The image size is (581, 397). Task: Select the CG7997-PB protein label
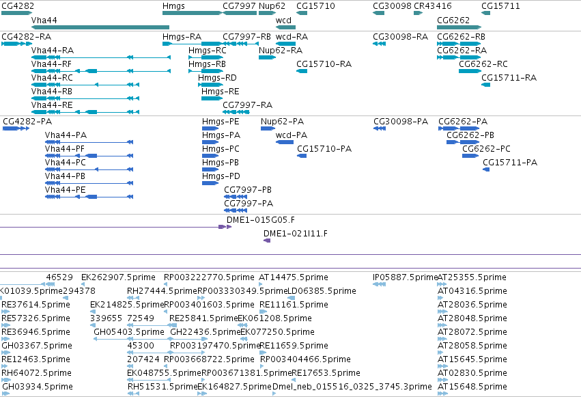tap(248, 190)
